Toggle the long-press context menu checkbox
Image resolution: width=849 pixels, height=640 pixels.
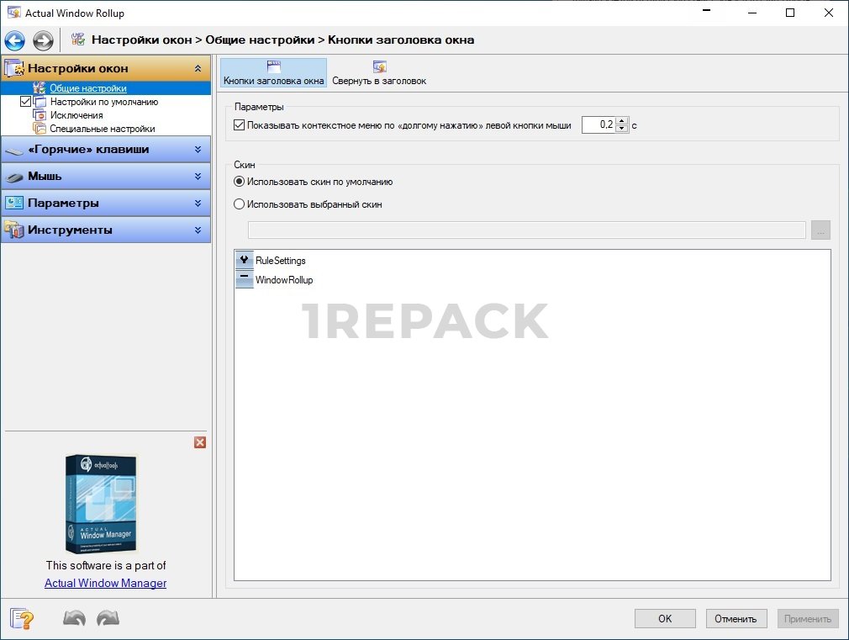coord(240,125)
